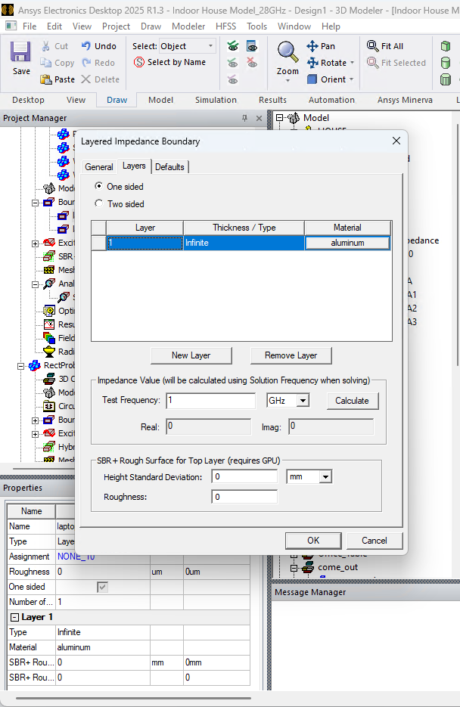Switch to the Results ribbon tab
460x707 pixels.
coord(272,100)
